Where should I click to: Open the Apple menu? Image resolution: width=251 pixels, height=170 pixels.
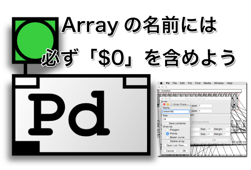(x=161, y=83)
